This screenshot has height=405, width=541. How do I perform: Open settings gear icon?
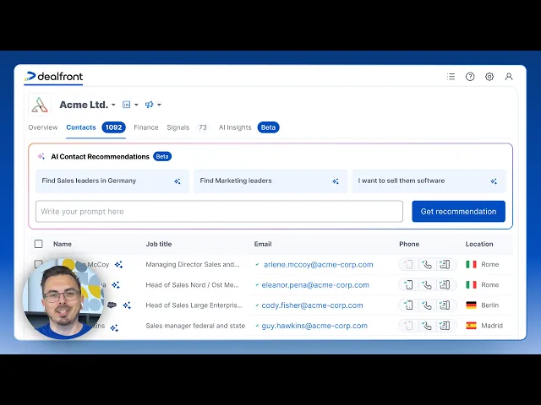pyautogui.click(x=489, y=77)
